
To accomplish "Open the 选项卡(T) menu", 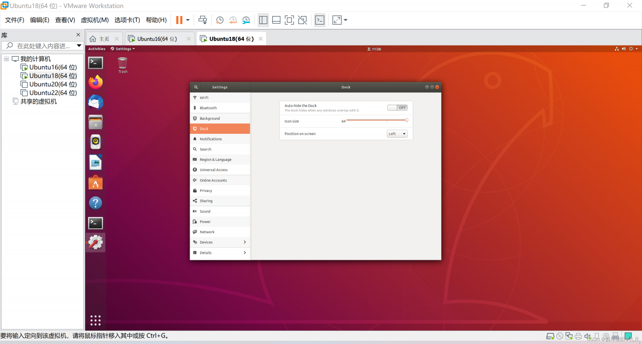I will (x=127, y=20).
